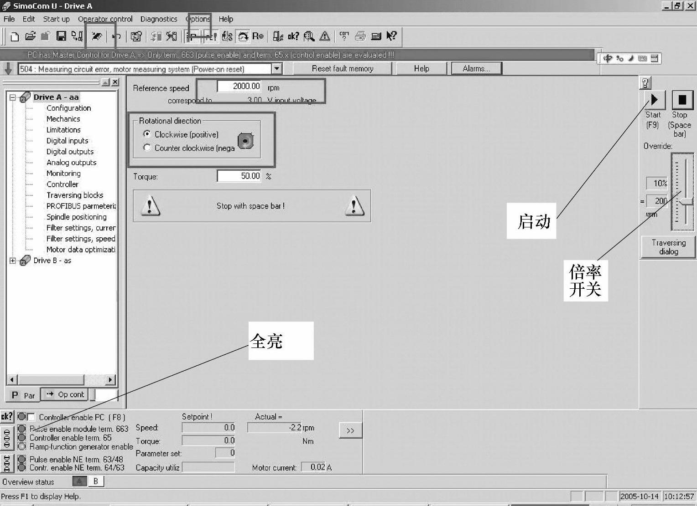
Task: Switch to the P Par tab
Action: (x=23, y=395)
